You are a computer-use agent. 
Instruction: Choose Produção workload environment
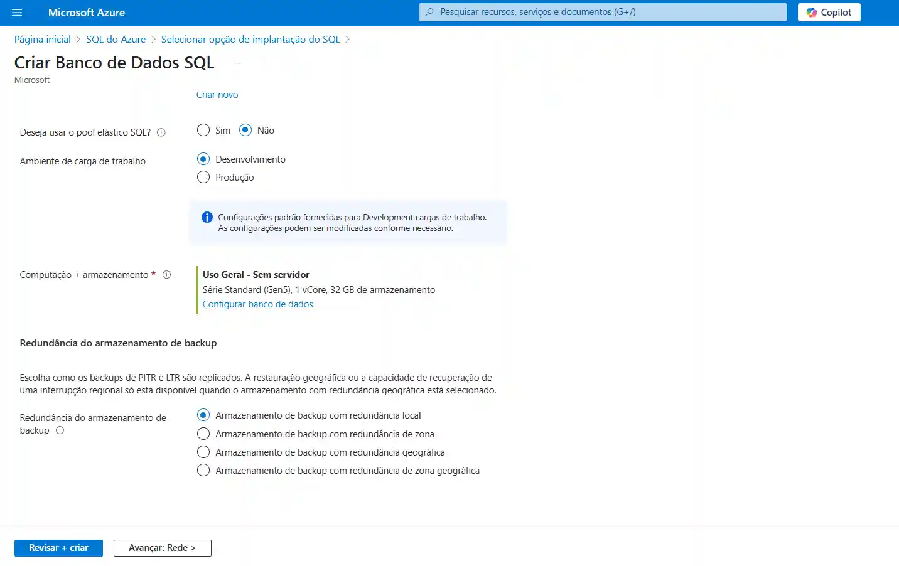(x=203, y=178)
